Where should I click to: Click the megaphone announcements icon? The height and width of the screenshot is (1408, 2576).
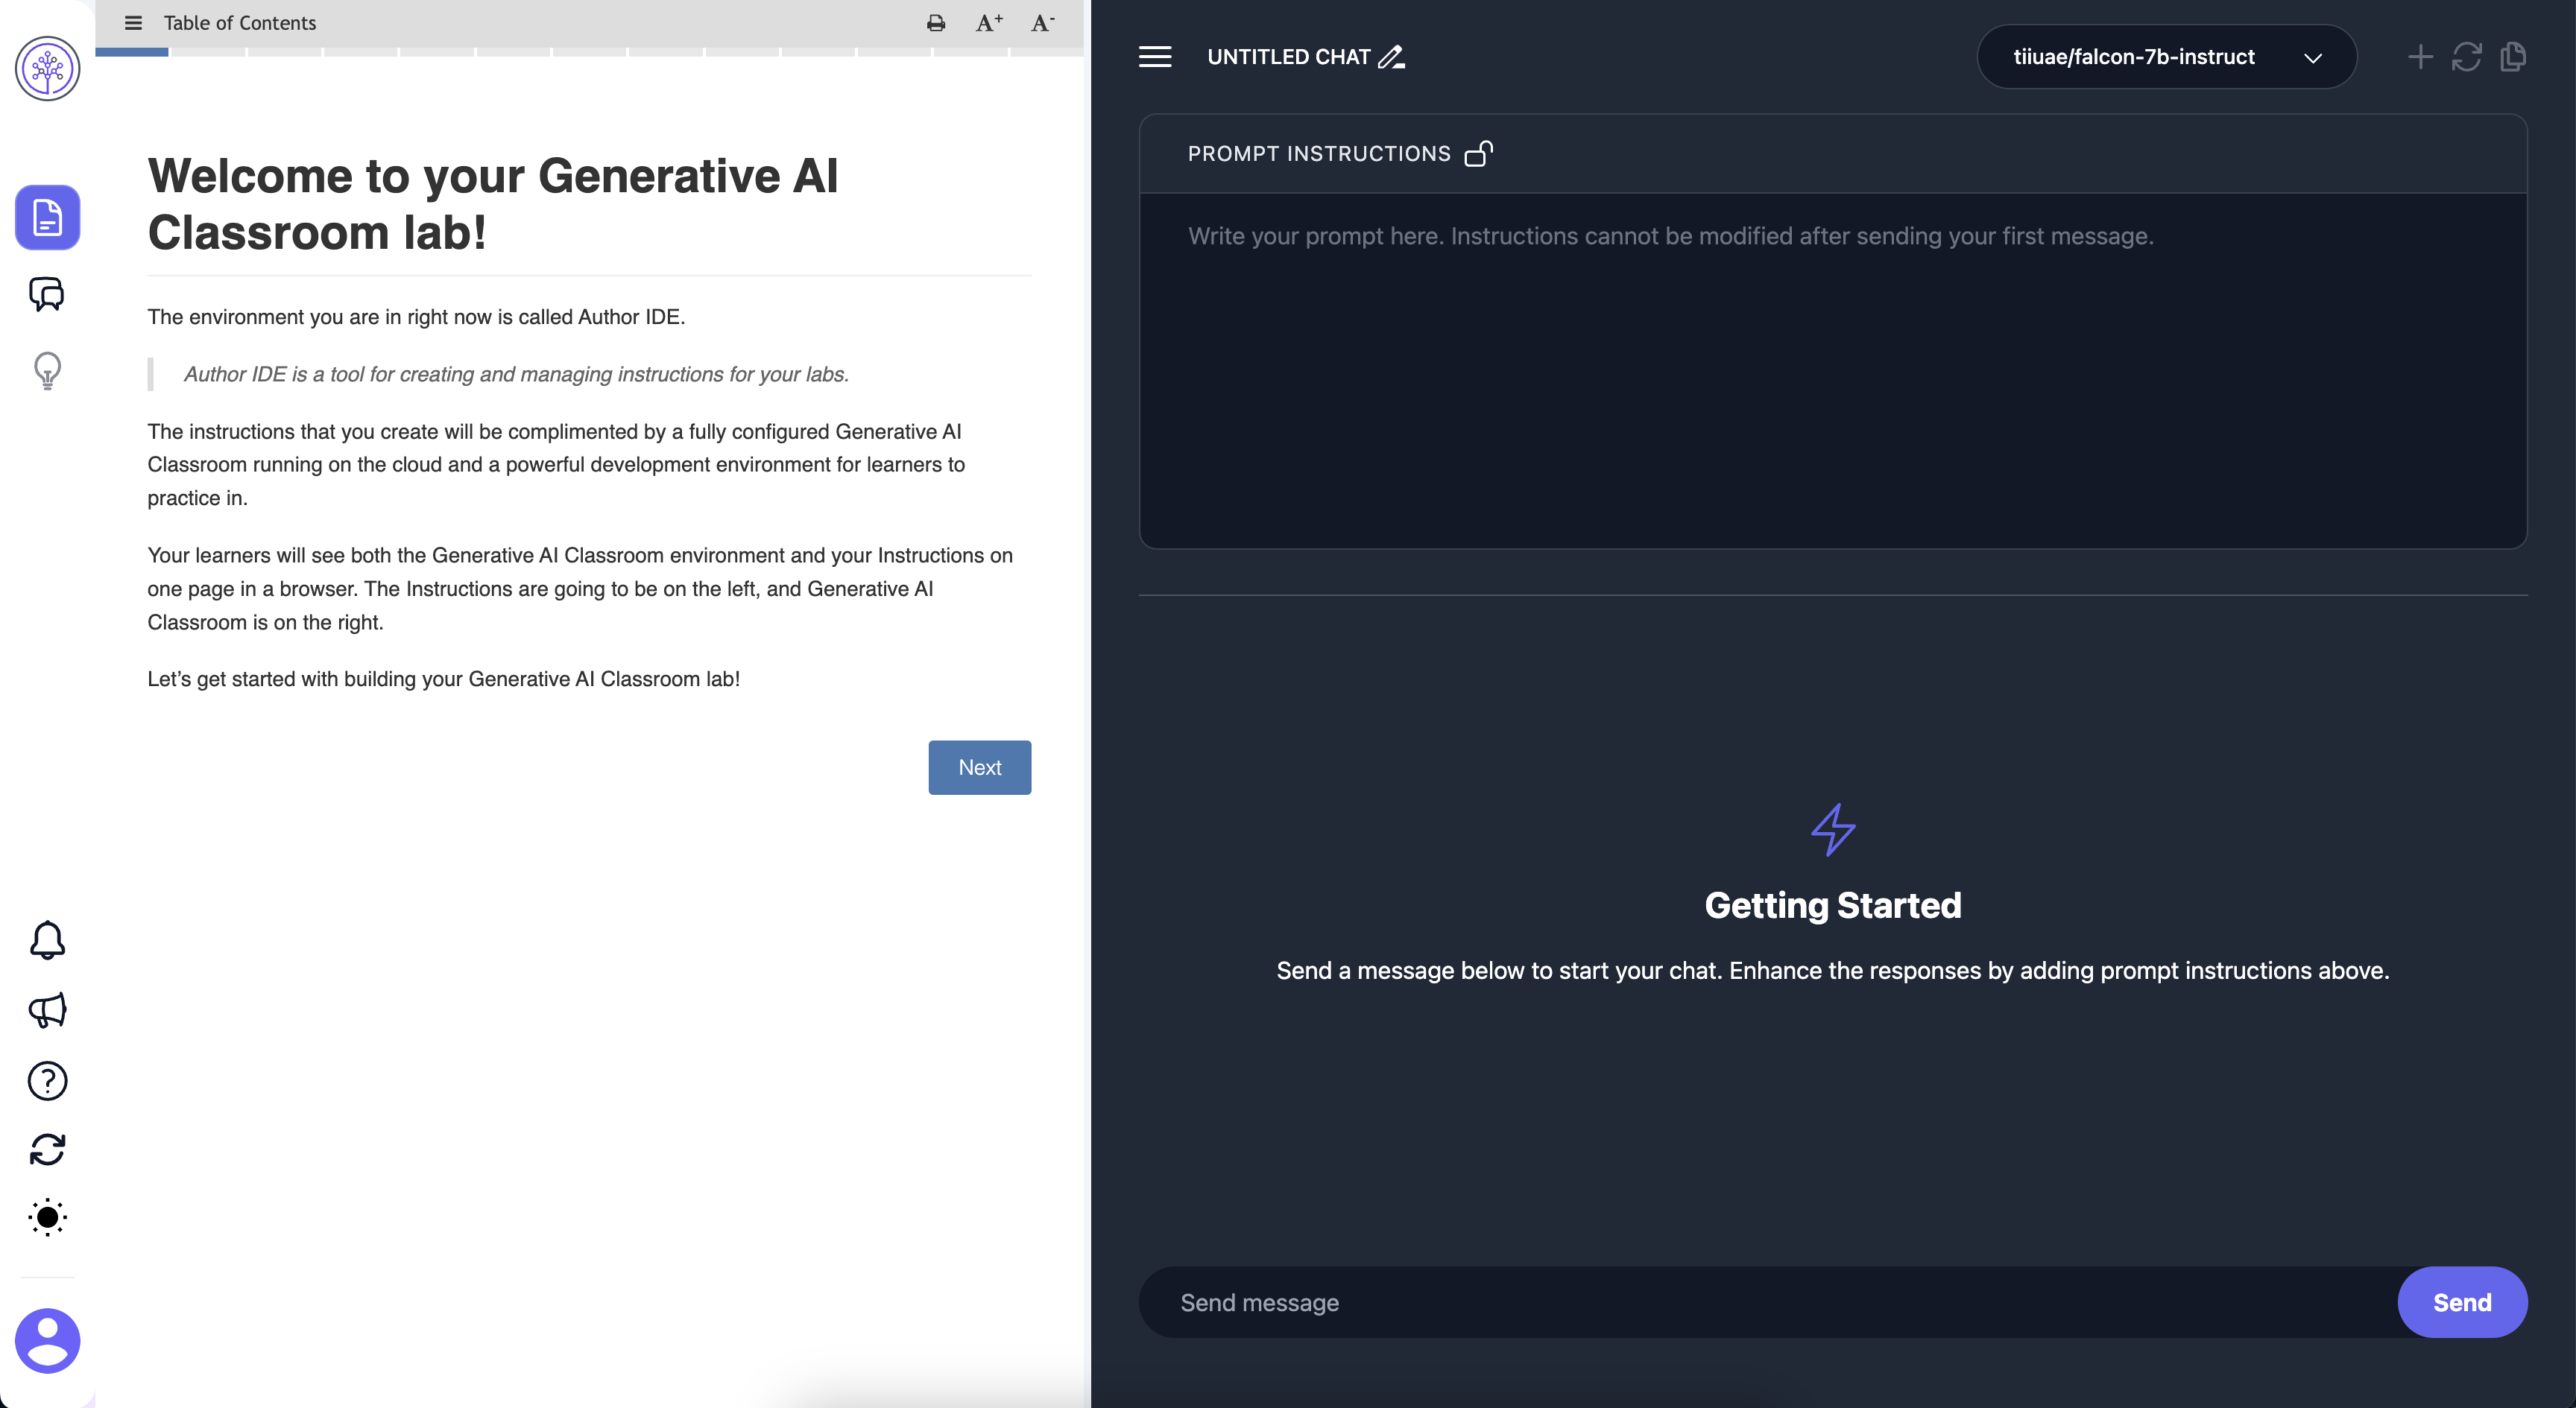tap(47, 1010)
